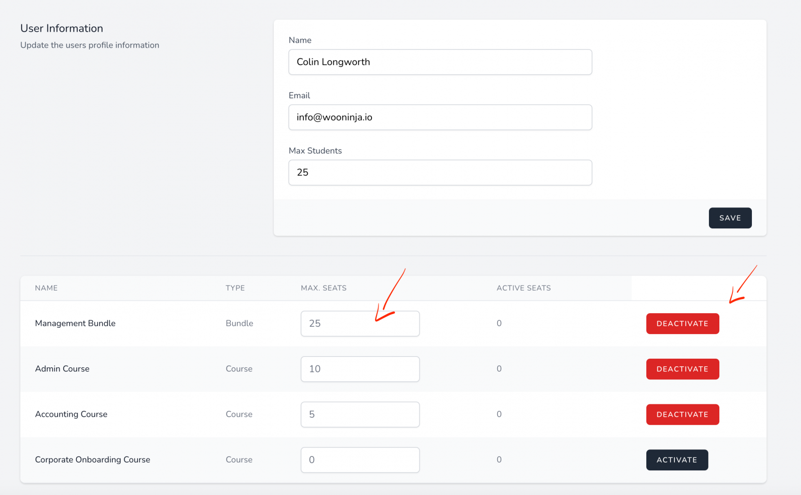
Task: Click the MAX. SEATS column header
Action: (x=323, y=288)
